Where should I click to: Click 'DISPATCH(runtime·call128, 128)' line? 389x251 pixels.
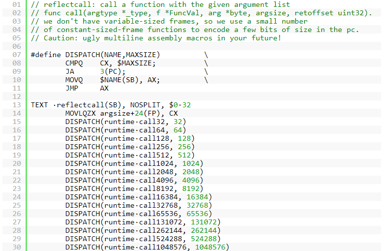(x=130, y=138)
